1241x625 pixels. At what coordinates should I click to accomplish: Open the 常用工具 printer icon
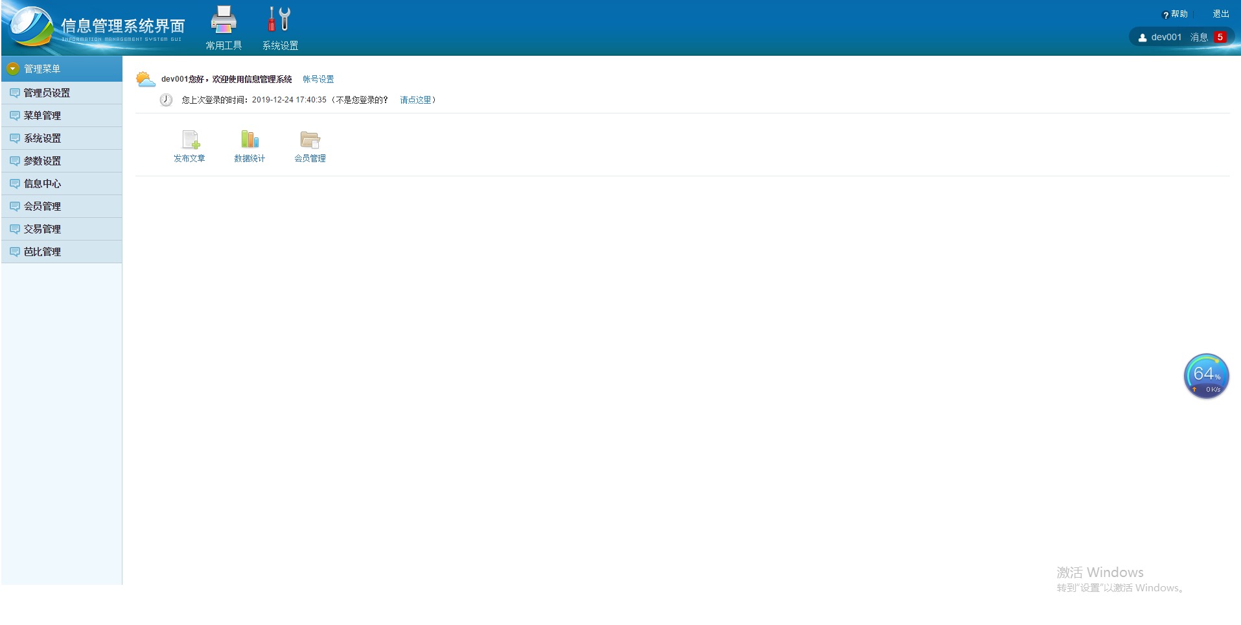tap(224, 19)
